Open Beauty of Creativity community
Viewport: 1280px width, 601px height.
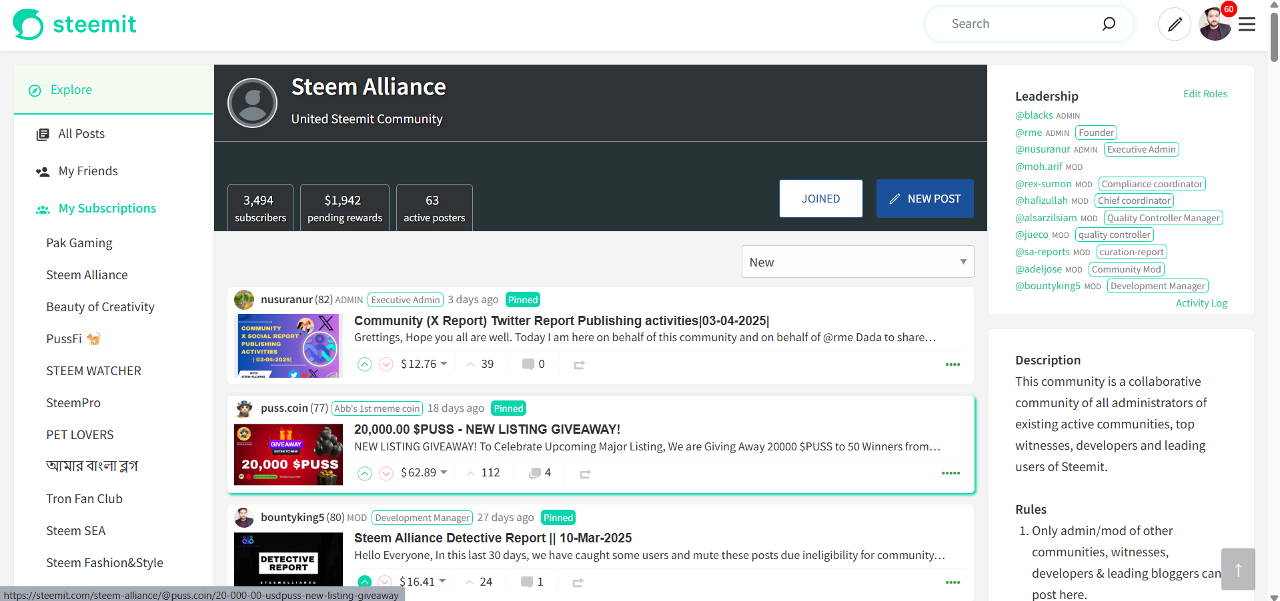tap(100, 307)
